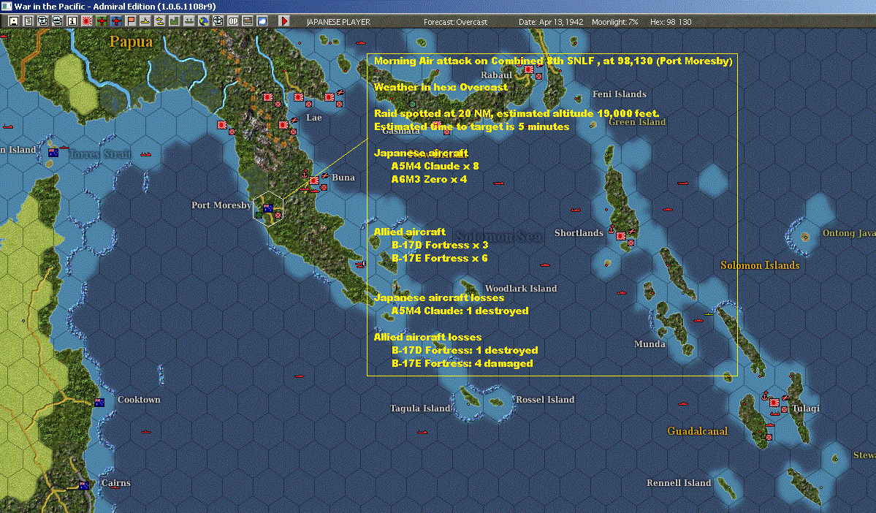The image size is (876, 513).
Task: Click the 'Moonlight: 7%' status text
Action: [x=614, y=22]
